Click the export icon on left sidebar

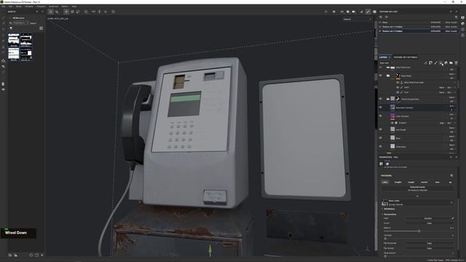[3, 61]
